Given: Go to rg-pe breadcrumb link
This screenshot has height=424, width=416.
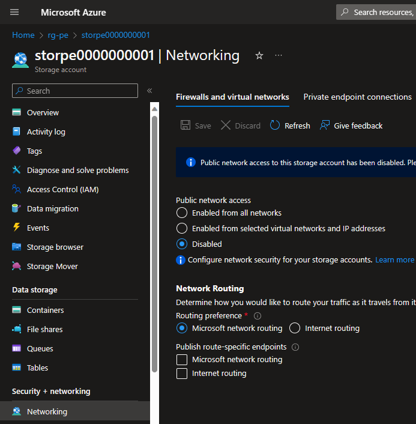Looking at the screenshot, I should pyautogui.click(x=58, y=35).
